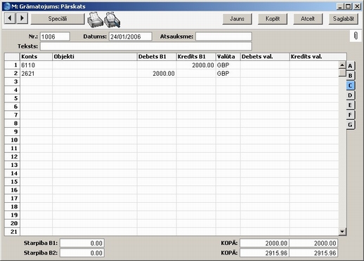364x261 pixels.
Task: Click the Valūta column header
Action: [228, 57]
